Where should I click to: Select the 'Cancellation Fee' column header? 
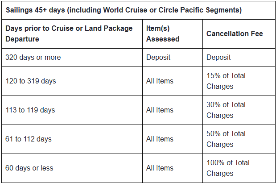click(x=235, y=33)
